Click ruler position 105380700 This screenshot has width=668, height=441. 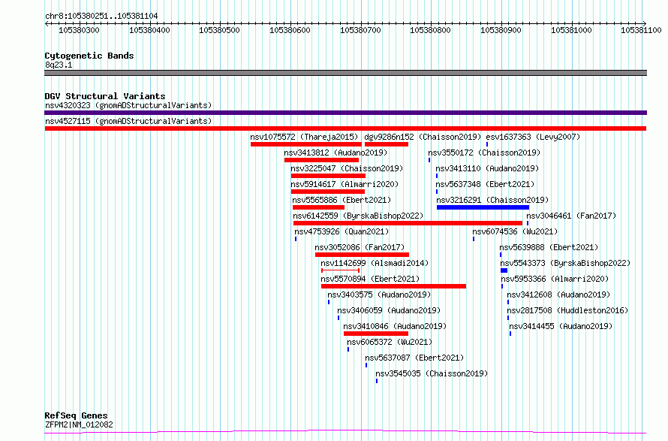[360, 30]
